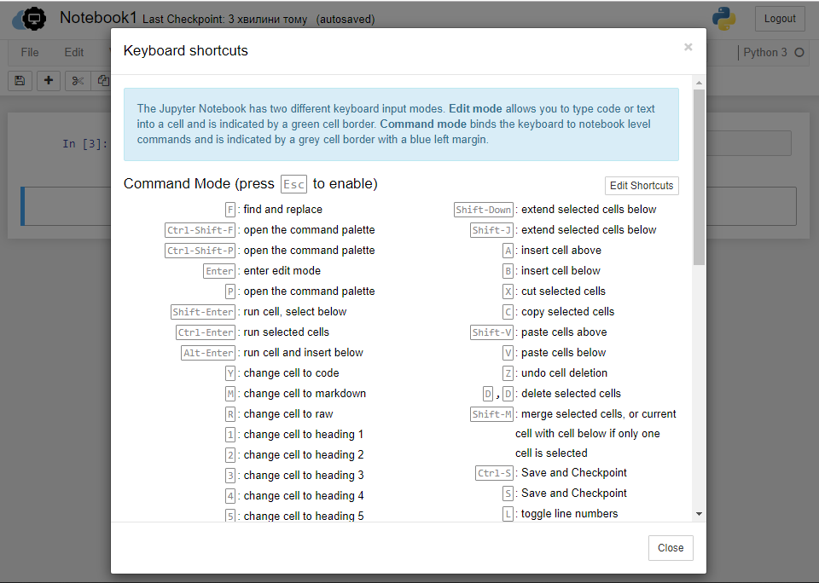Screen dimensions: 819x583
Task: Click the copy cells toolbar icon
Action: point(102,80)
